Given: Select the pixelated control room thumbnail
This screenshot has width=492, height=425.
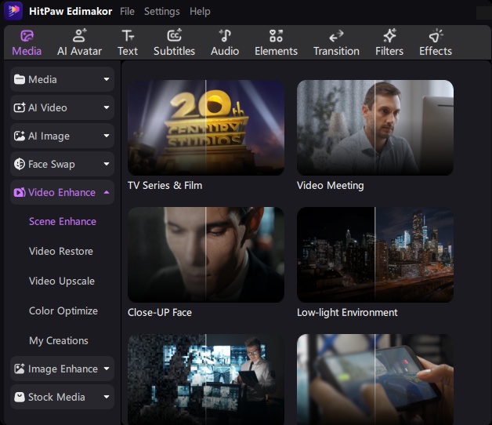Looking at the screenshot, I should click(x=206, y=380).
